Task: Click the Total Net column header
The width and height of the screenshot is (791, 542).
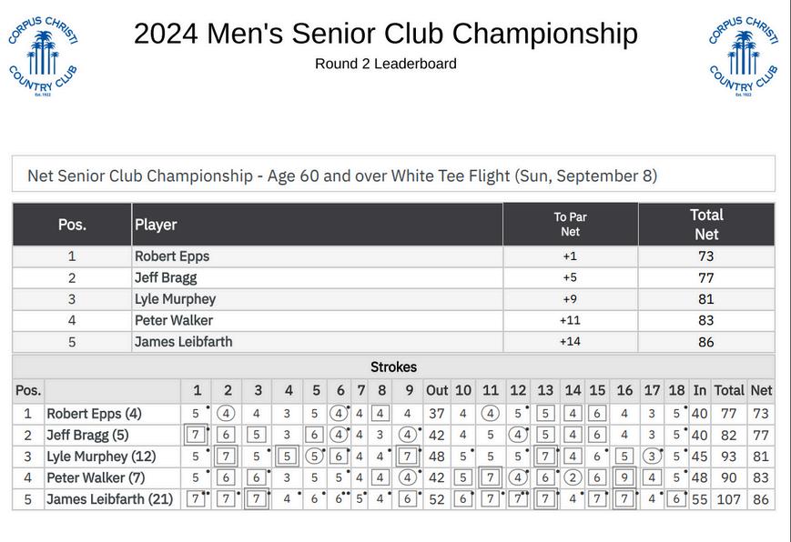Action: point(705,225)
